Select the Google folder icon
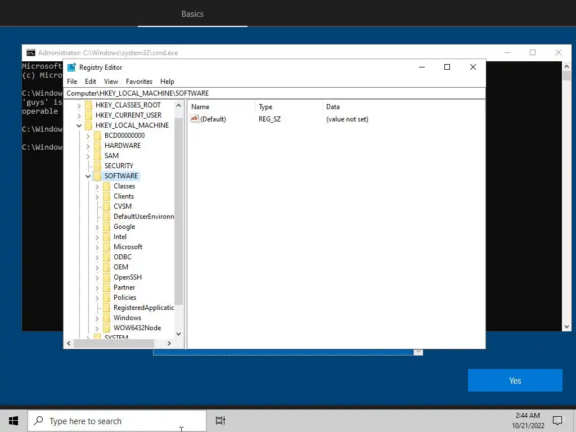Image resolution: width=576 pixels, height=432 pixels. pyautogui.click(x=106, y=227)
